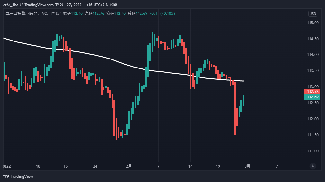325x182 pixels.
Task: Click the green 112.69 price label
Action: pos(312,97)
